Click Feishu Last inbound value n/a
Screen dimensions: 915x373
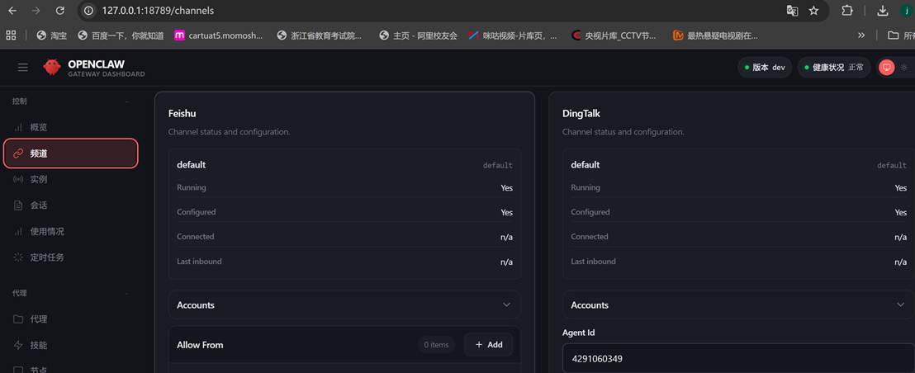(x=506, y=262)
